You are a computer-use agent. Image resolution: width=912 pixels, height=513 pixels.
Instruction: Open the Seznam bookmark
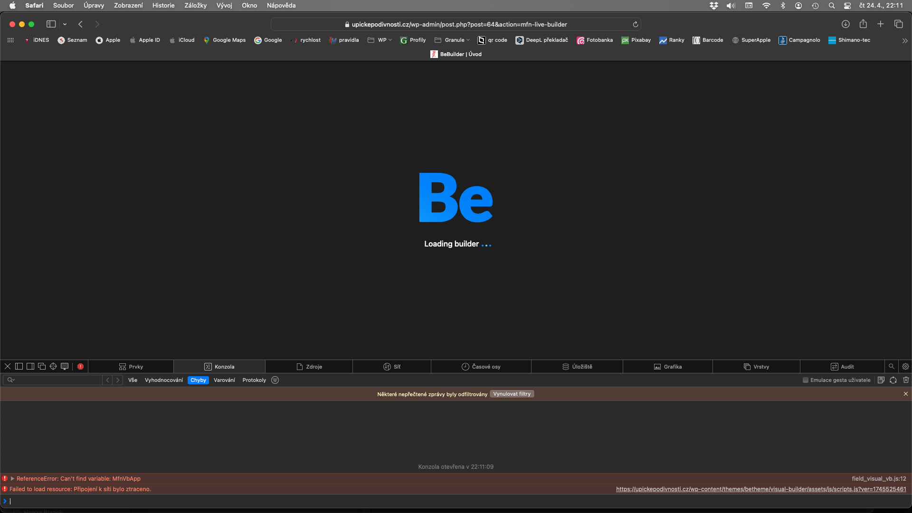(72, 40)
